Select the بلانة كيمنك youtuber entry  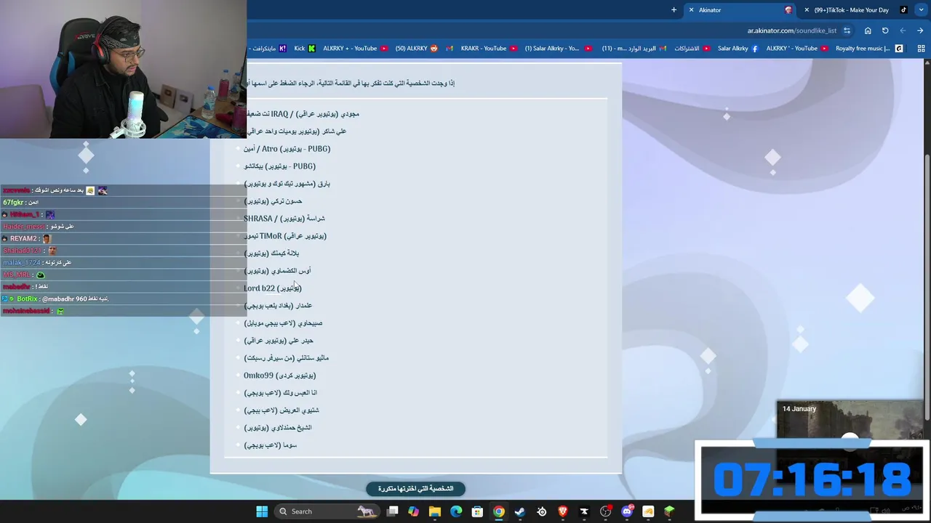pyautogui.click(x=271, y=254)
